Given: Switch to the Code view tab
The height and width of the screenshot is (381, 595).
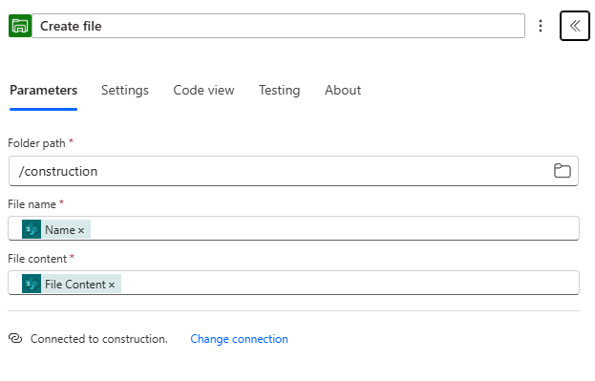Looking at the screenshot, I should [203, 91].
